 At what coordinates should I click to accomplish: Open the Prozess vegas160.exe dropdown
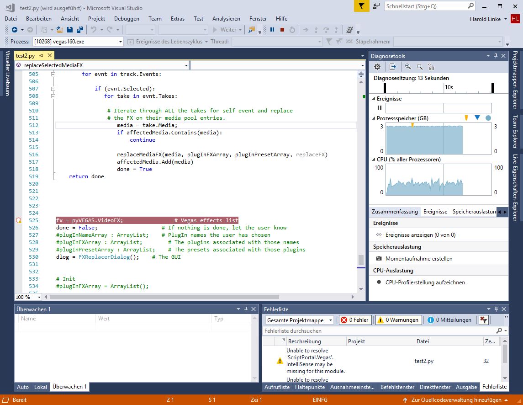click(x=121, y=42)
